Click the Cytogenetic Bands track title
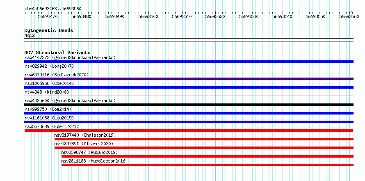Screen dimensions: 365x181 [49, 30]
